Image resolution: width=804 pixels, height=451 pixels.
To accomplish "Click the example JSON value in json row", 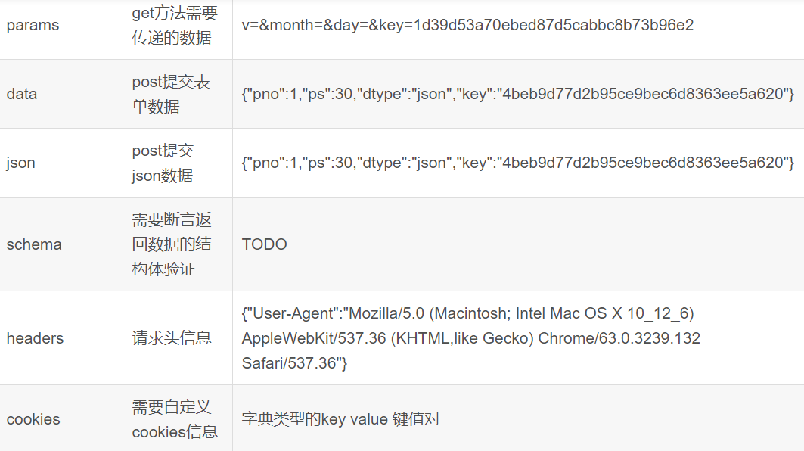I will tap(517, 163).
